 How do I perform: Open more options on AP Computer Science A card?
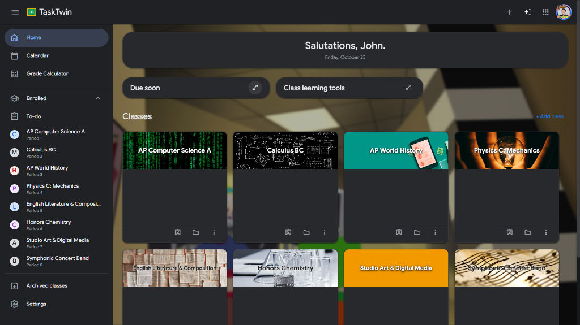(214, 232)
